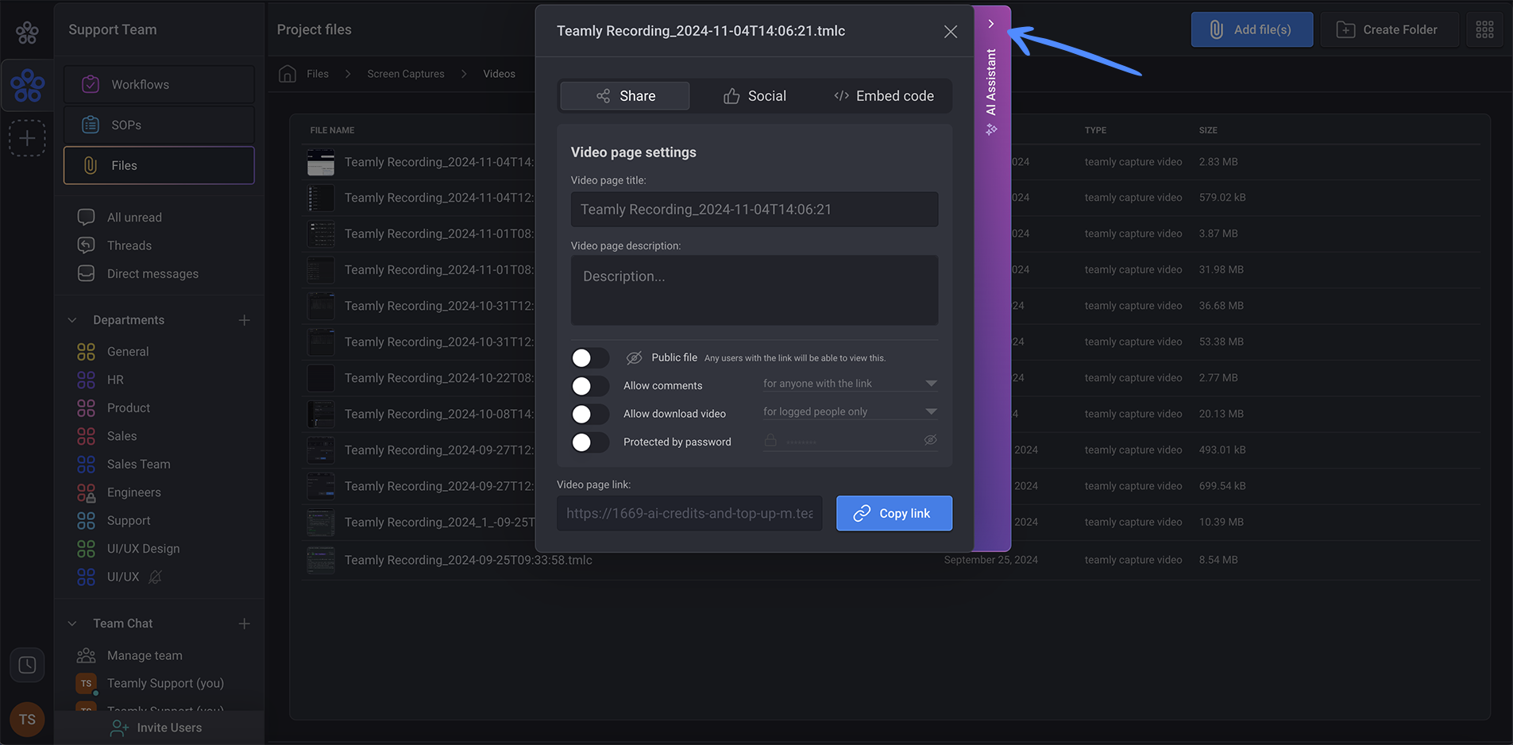Open the Support department

click(128, 520)
